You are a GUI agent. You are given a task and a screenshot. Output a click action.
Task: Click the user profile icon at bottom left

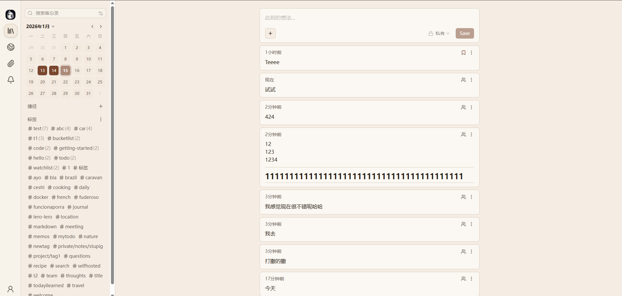pos(10,289)
